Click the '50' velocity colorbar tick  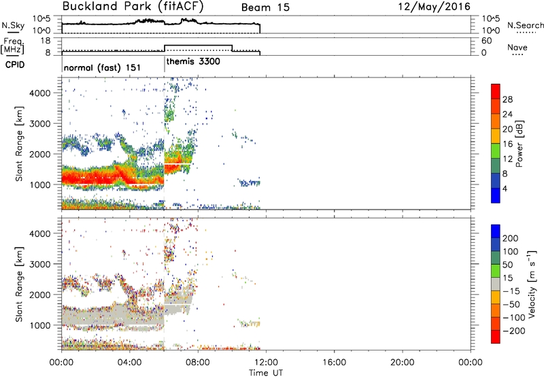coord(508,265)
